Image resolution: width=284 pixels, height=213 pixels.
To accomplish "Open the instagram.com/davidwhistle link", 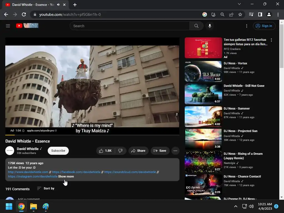I will pyautogui.click(x=33, y=176).
